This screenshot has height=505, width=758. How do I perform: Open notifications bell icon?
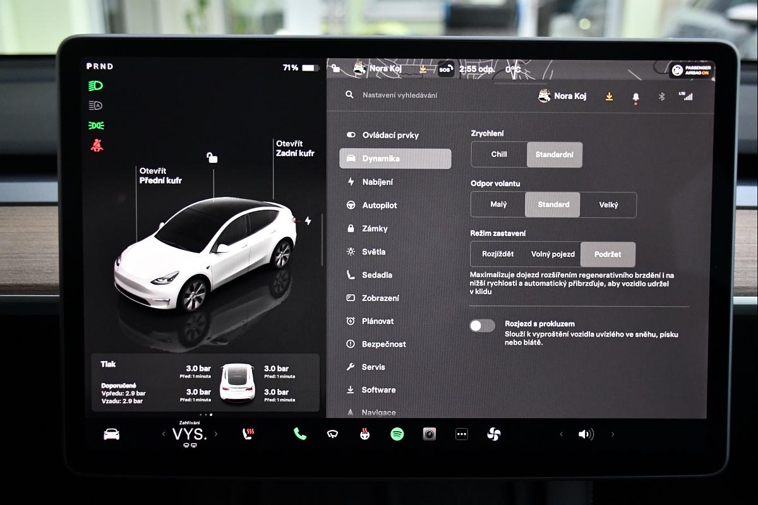[635, 97]
